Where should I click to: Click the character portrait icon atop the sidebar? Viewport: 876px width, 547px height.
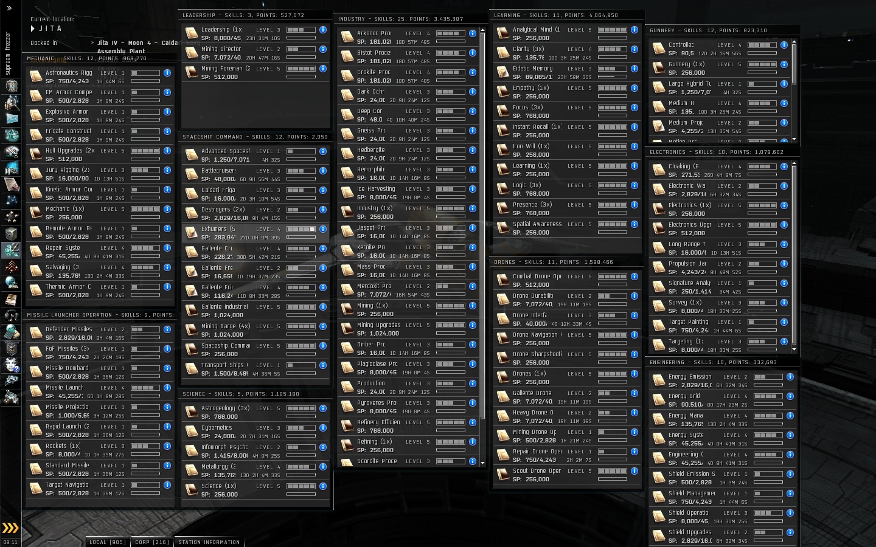12,86
